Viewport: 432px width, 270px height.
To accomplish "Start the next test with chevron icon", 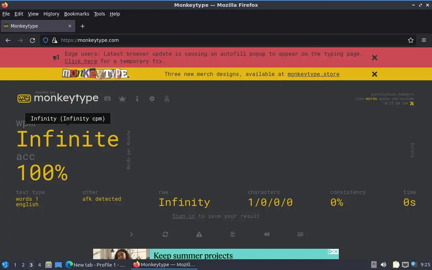I will point(132,234).
